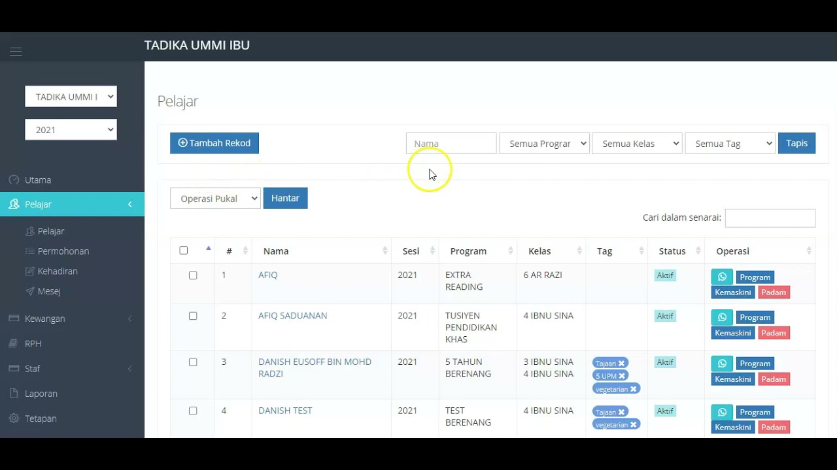Click Kemaskini for AFIQ SADUANAN

tap(733, 333)
